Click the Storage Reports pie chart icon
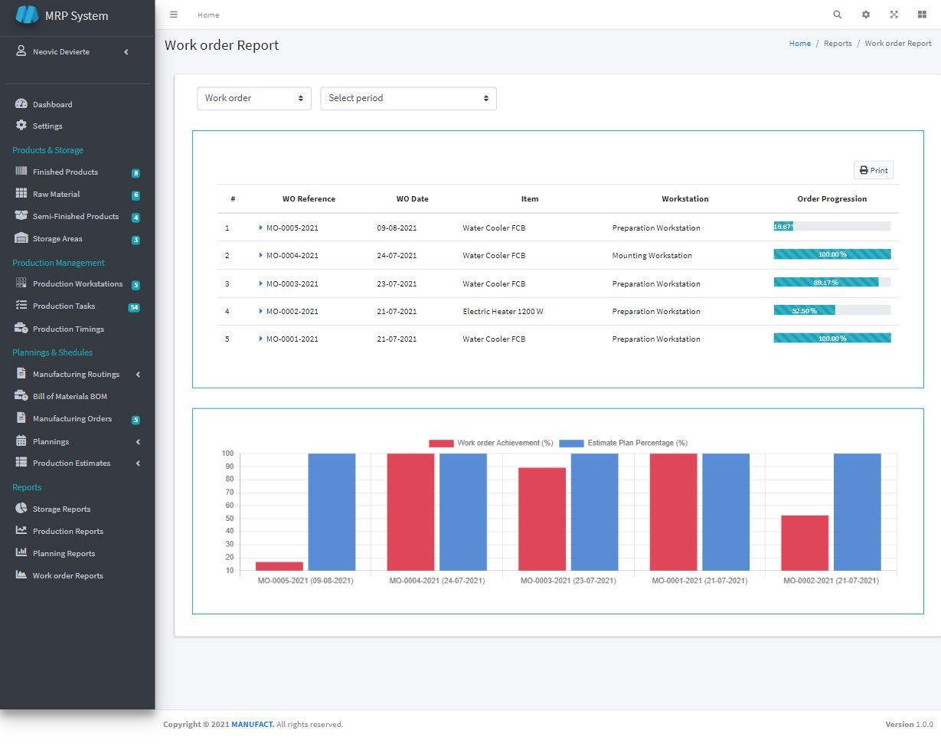Image resolution: width=941 pixels, height=750 pixels. coord(21,509)
